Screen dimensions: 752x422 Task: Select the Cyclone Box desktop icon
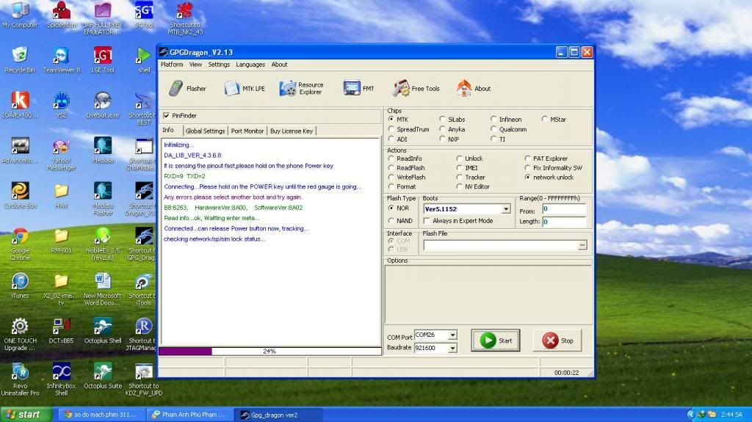click(20, 195)
